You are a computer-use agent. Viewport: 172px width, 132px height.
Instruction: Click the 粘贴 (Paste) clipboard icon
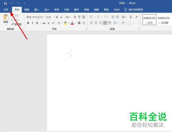(x=6, y=17)
